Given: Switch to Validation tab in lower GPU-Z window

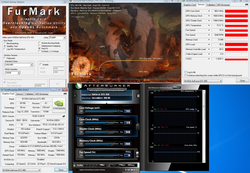Looking at the screenshot, I should coord(29,94).
